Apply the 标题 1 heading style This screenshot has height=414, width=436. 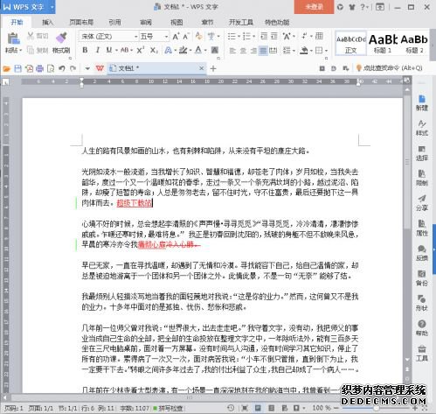coord(383,44)
